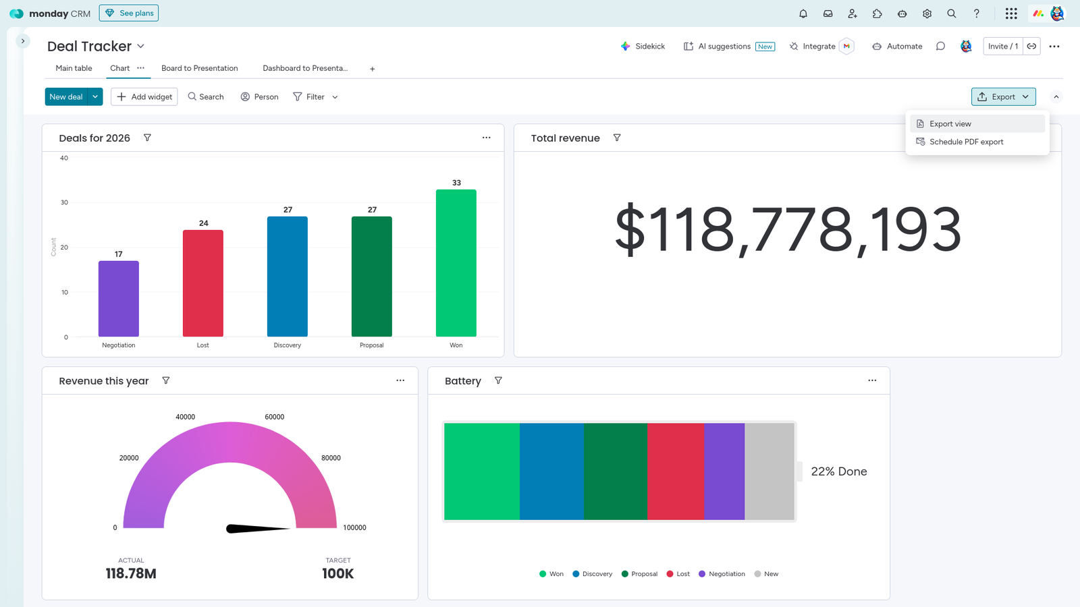This screenshot has width=1080, height=607.
Task: Click the See plans button
Action: coord(128,12)
